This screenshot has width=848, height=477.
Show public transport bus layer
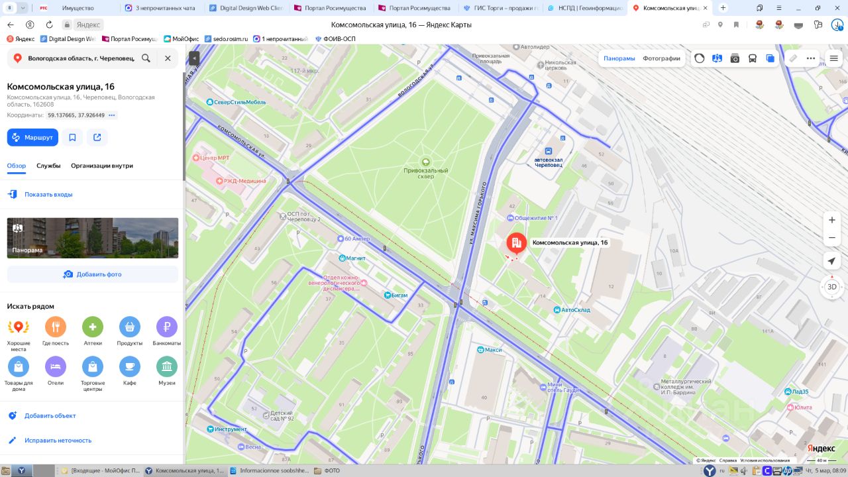click(753, 58)
